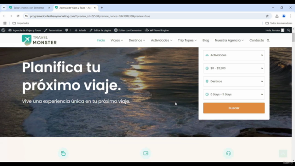Click scroll-to-top arrow button
The height and width of the screenshot is (166, 295).
pyautogui.click(x=283, y=154)
